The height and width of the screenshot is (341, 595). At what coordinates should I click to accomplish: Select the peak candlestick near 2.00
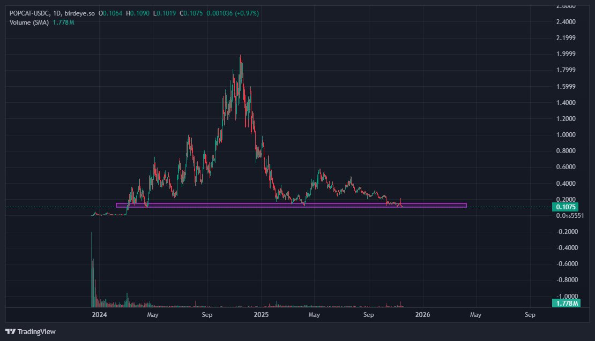click(241, 59)
